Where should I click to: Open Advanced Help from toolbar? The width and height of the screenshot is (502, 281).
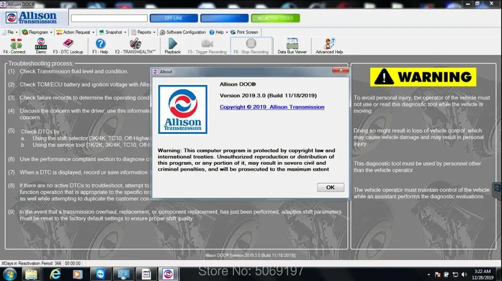tap(329, 46)
